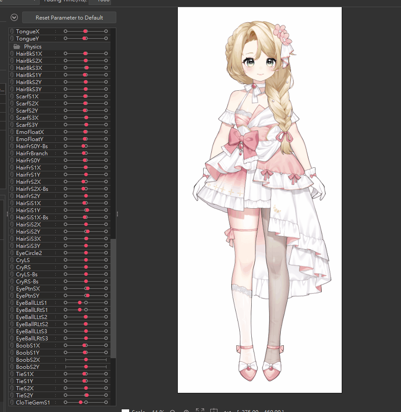The width and height of the screenshot is (401, 412).
Task: Click the clip icon beside CryLS
Action: (x=12, y=260)
